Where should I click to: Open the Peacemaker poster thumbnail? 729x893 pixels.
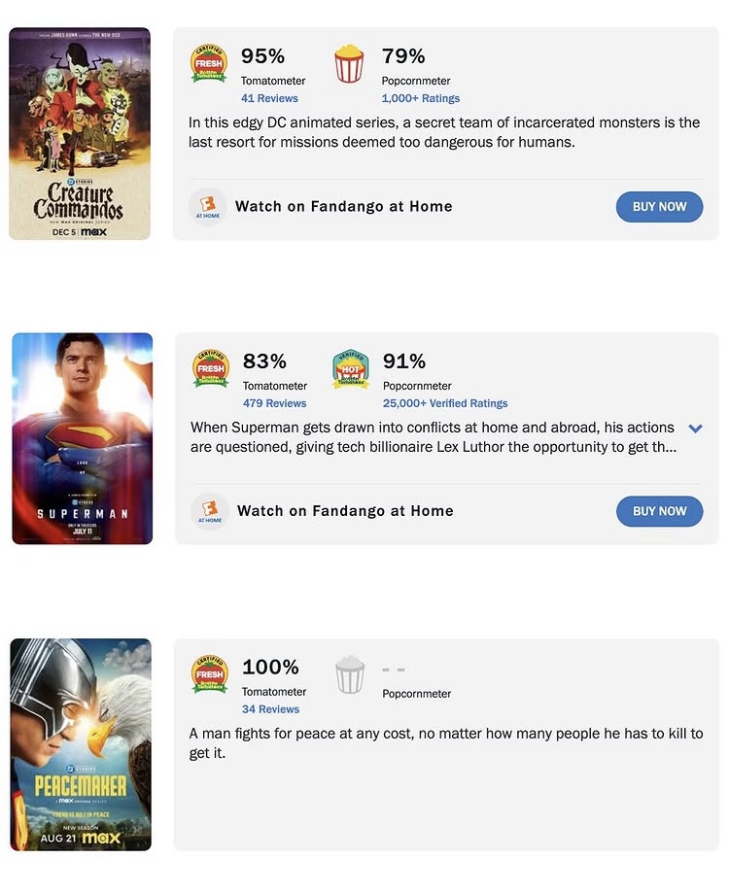(x=81, y=744)
